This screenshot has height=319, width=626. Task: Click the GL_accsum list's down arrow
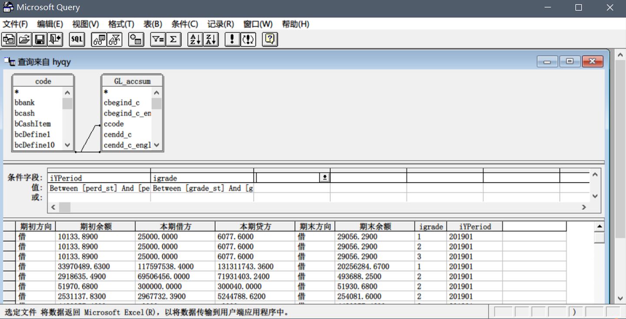pos(156,145)
